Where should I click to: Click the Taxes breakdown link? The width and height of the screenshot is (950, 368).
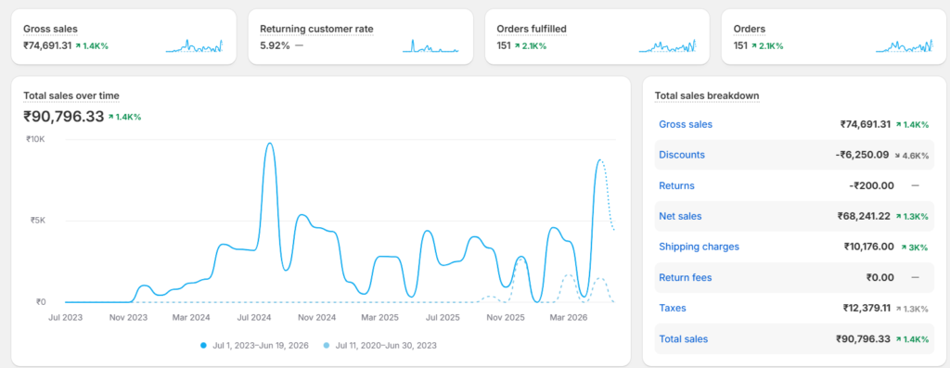672,308
